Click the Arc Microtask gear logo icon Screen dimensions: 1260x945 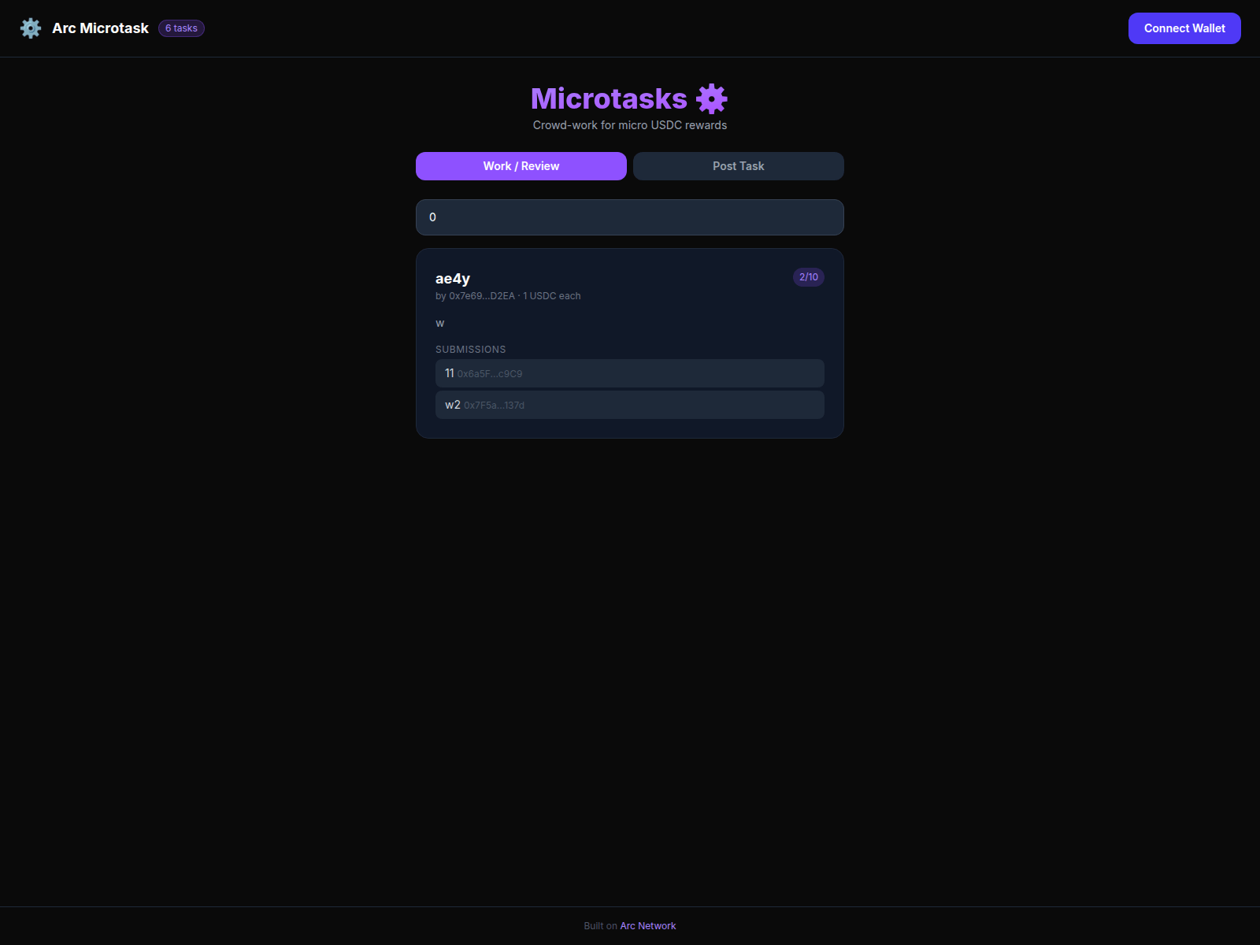[x=31, y=28]
